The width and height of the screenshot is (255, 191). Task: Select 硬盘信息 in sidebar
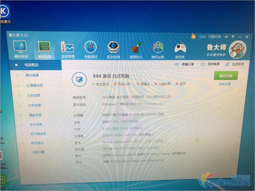coord(35,115)
